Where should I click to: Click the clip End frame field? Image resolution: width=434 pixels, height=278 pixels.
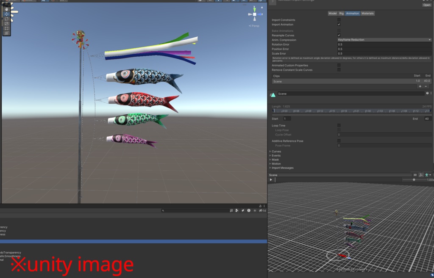coord(428,118)
